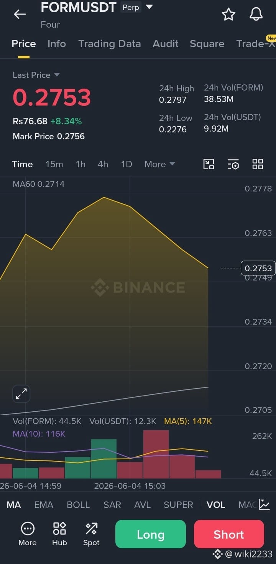276x564 pixels.
Task: Open price alert bell icon
Action: [256, 14]
